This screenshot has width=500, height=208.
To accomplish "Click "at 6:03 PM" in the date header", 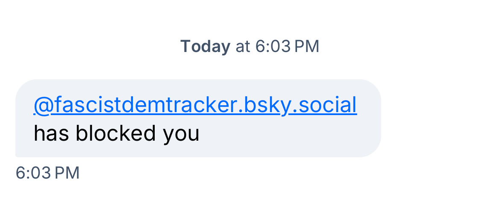I will [x=277, y=46].
